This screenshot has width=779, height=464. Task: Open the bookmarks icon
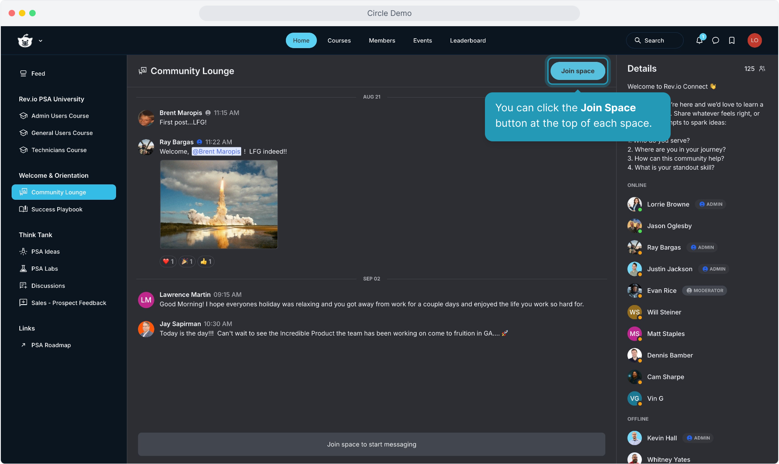coord(732,40)
